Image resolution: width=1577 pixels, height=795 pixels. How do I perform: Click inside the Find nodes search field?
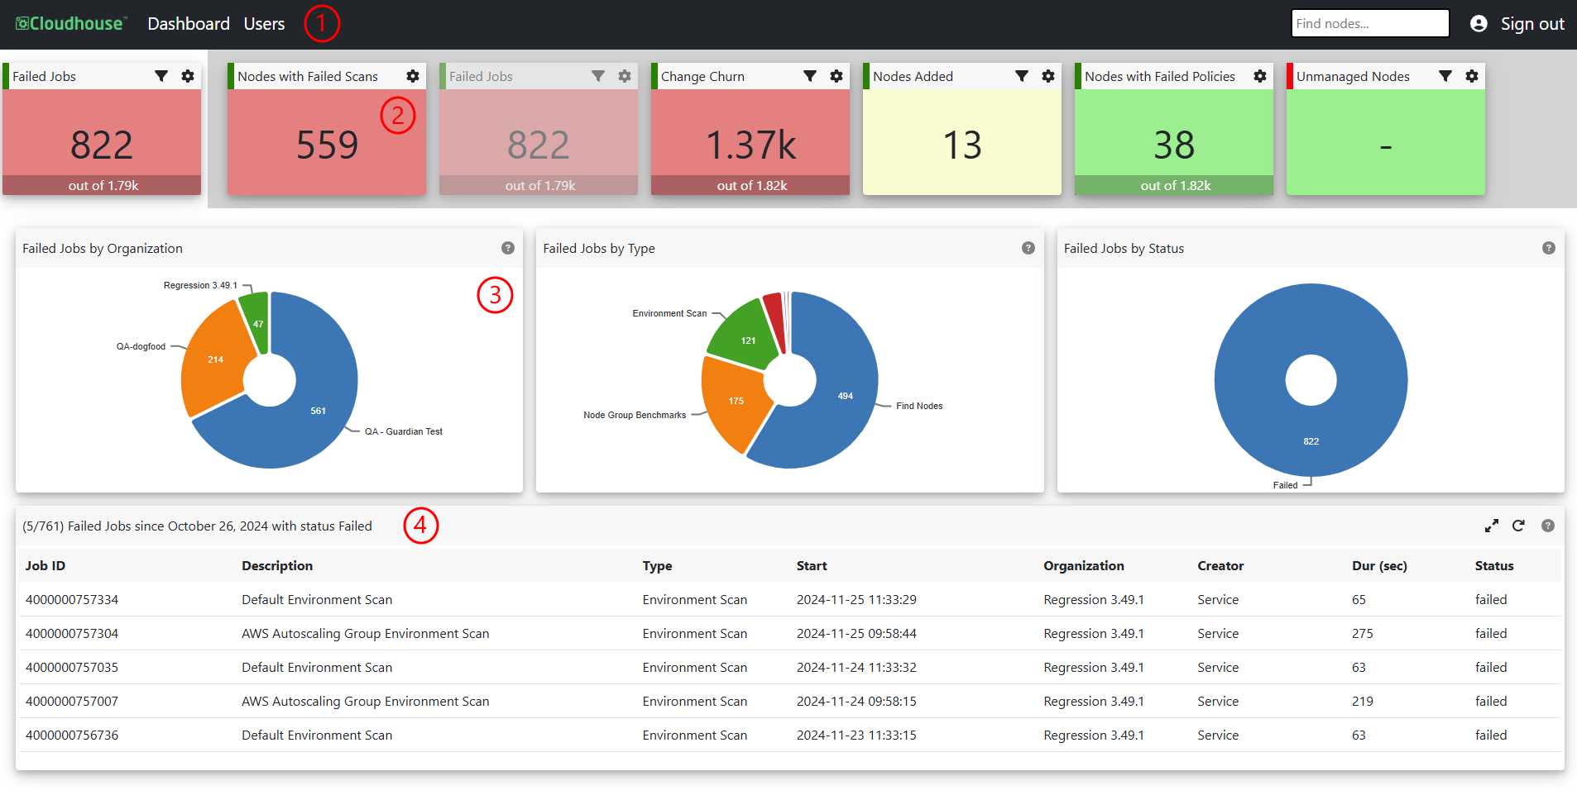[1370, 23]
